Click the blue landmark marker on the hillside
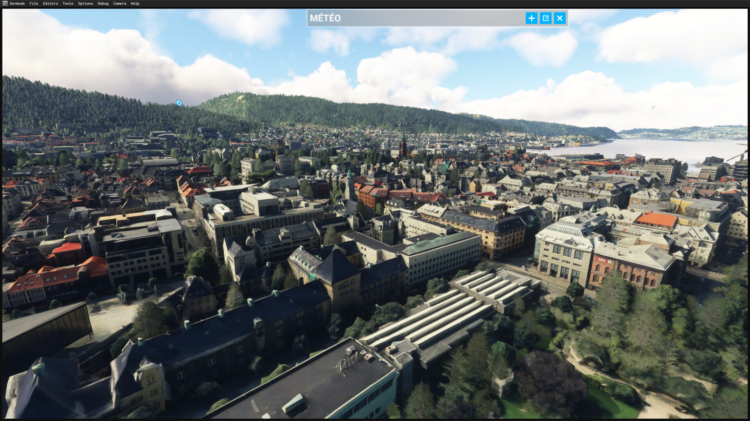The width and height of the screenshot is (750, 421). tap(179, 103)
